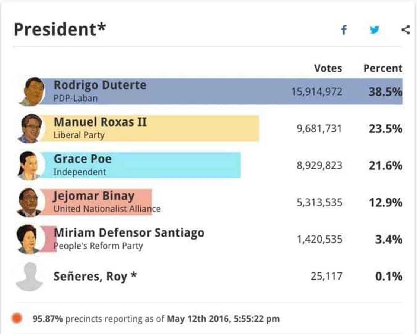
Task: Click the Facebook share icon
Action: coord(344,30)
